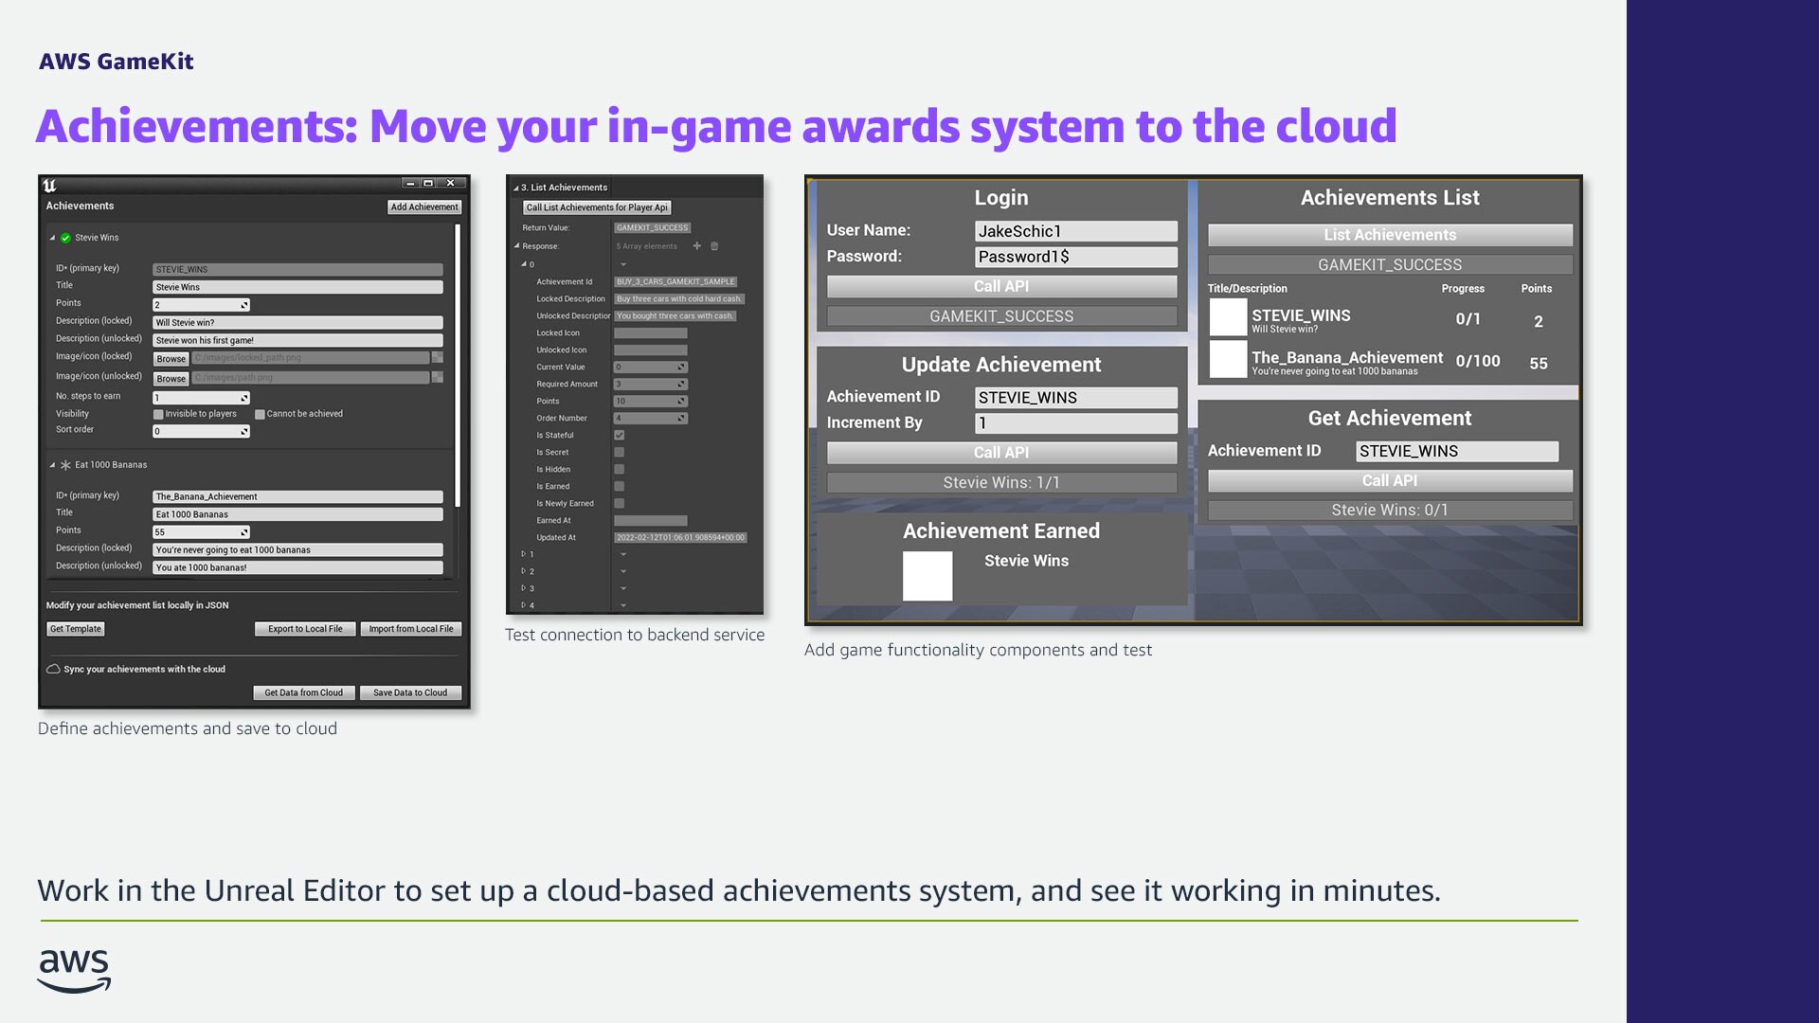Click the STEVIE_WINS achievement icon in Achievements List
Viewport: 1819px width, 1023px height.
point(1228,317)
